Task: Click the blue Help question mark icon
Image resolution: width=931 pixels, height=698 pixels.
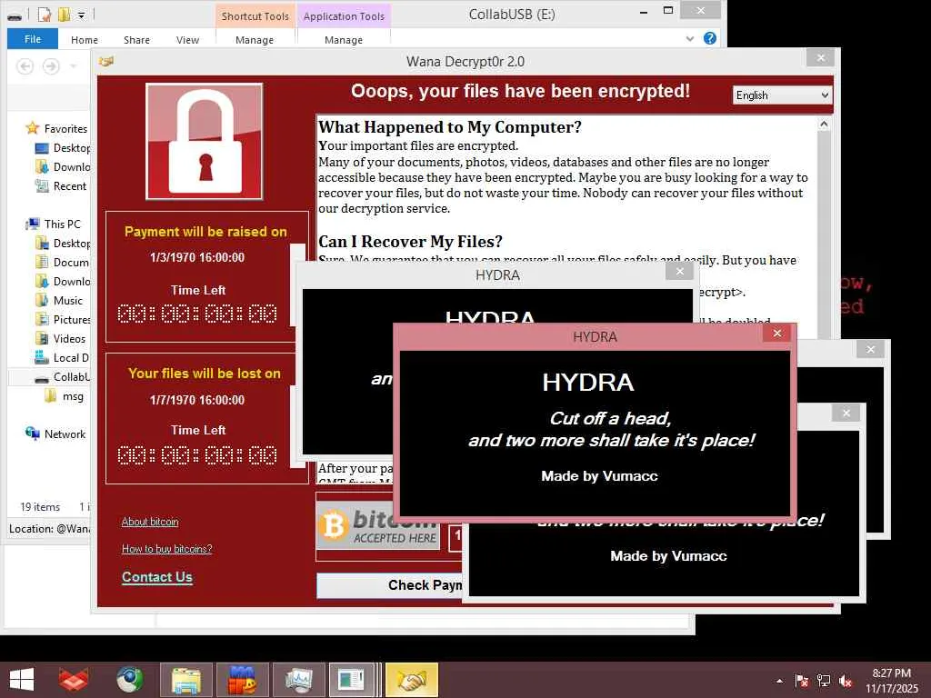Action: coord(709,38)
